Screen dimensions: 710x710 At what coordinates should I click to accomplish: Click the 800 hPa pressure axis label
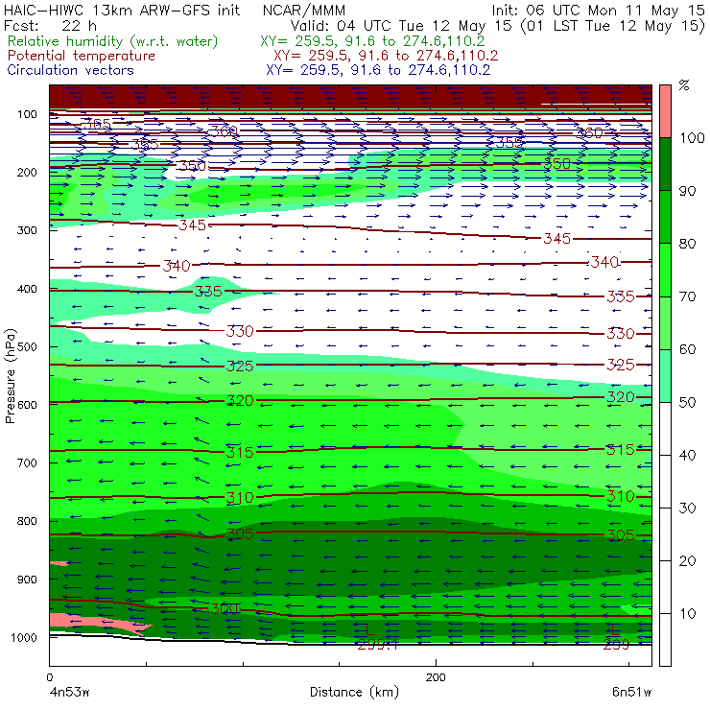(27, 521)
